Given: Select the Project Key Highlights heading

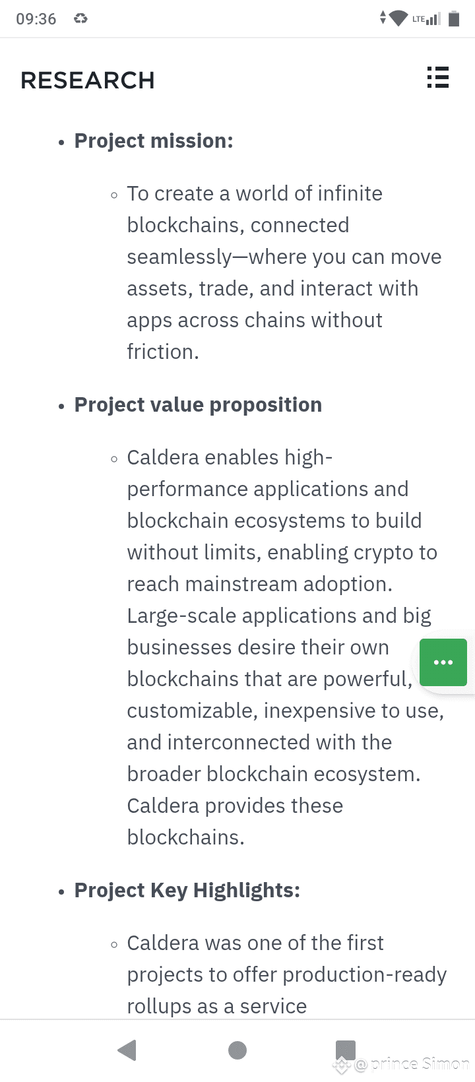Looking at the screenshot, I should click(187, 890).
